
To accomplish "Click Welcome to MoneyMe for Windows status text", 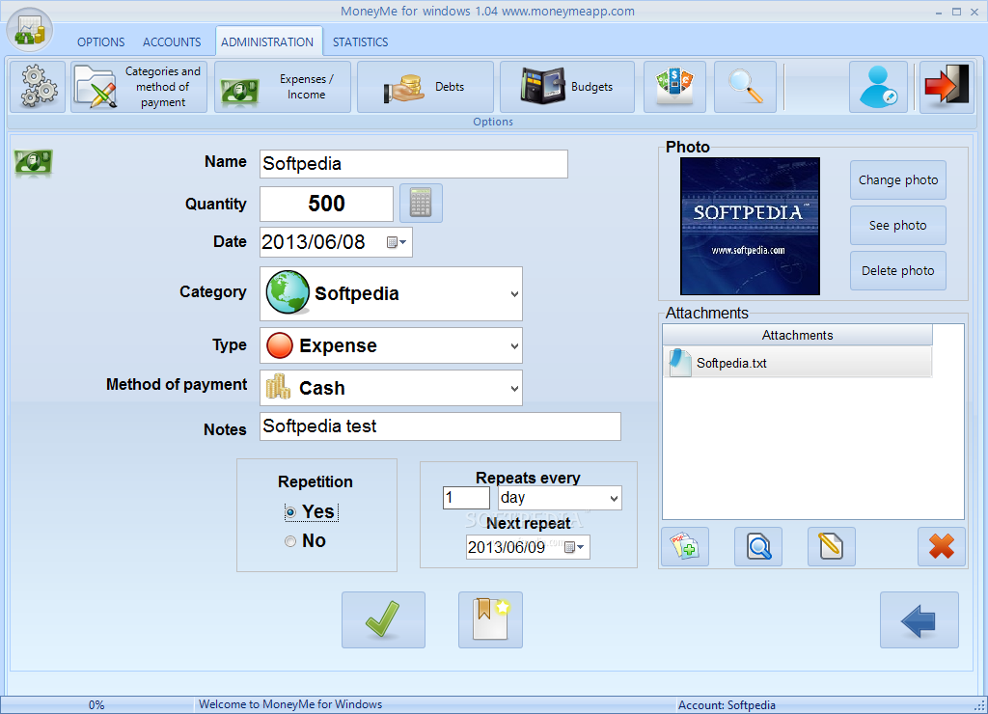I will point(290,704).
